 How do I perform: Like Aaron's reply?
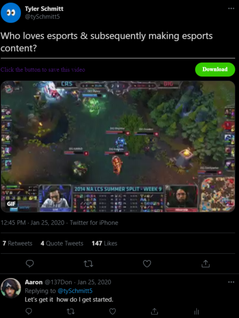click(113, 311)
